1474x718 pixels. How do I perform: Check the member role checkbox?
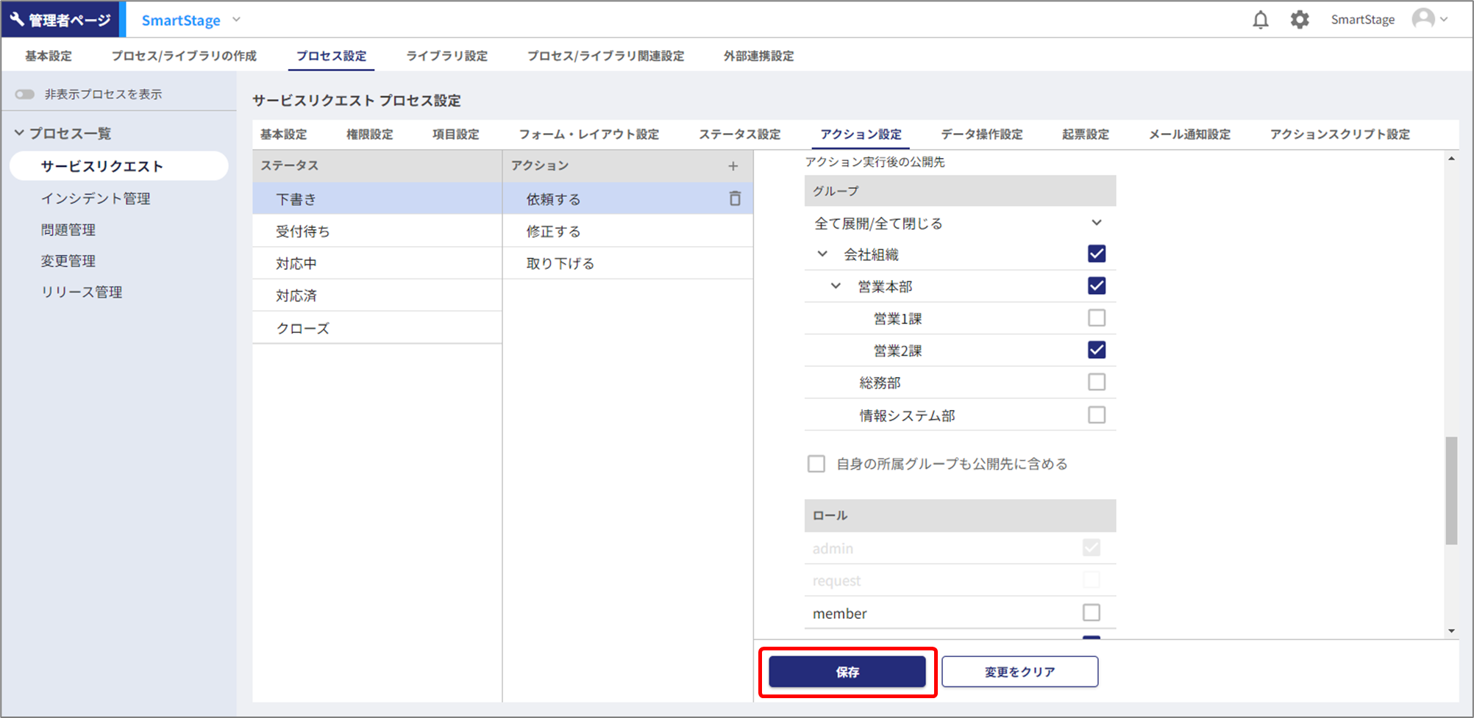[x=1091, y=612]
